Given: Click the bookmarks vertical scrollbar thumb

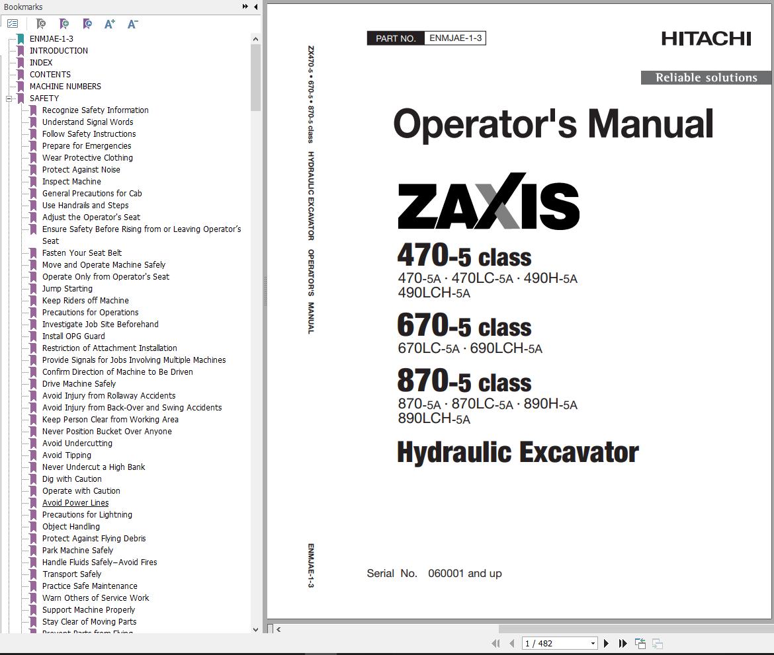Looking at the screenshot, I should pos(255,77).
